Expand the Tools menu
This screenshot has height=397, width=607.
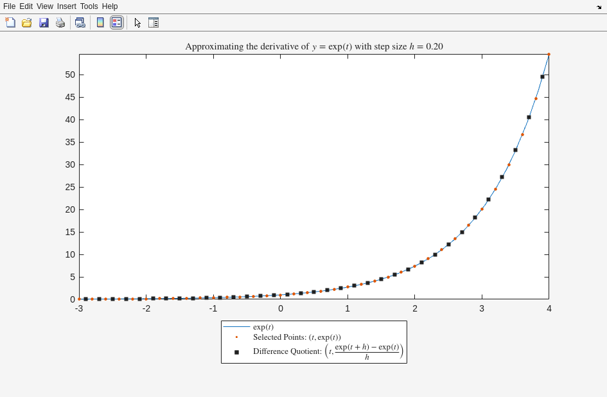pos(89,6)
